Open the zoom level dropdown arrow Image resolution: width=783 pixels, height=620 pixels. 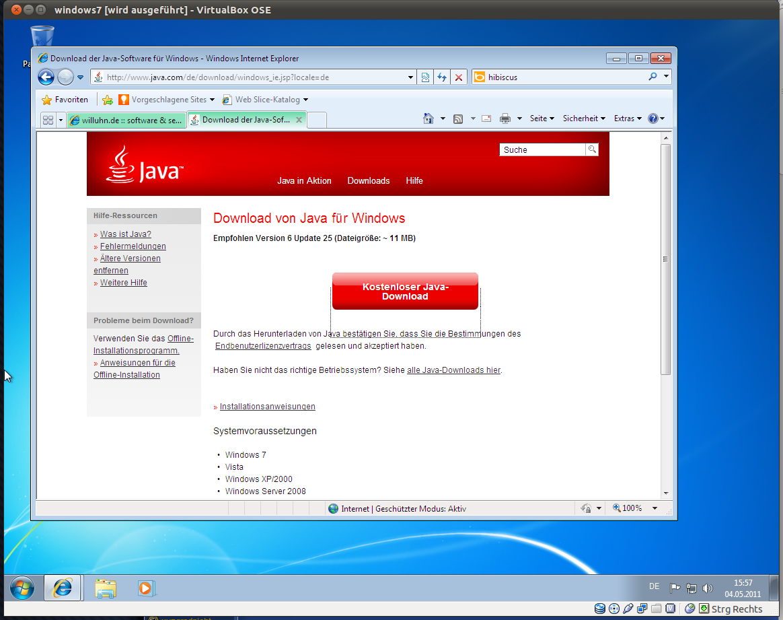[x=655, y=509]
